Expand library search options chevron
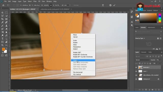 click(x=161, y=31)
